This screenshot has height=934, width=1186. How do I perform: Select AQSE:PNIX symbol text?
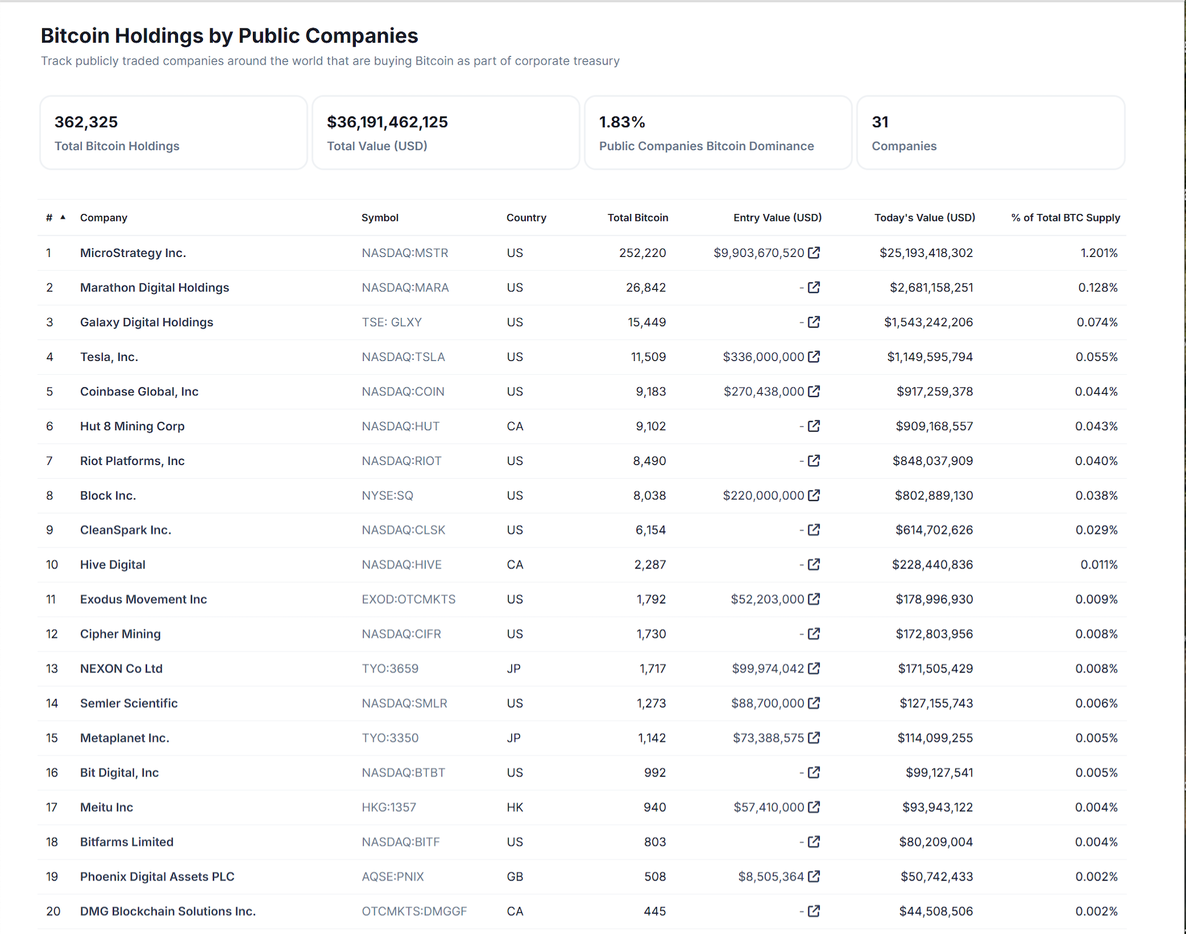pos(393,877)
